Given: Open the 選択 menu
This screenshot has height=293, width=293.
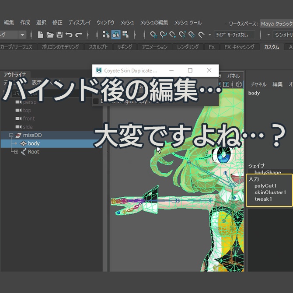Looking at the screenshot, I should tap(41, 23).
